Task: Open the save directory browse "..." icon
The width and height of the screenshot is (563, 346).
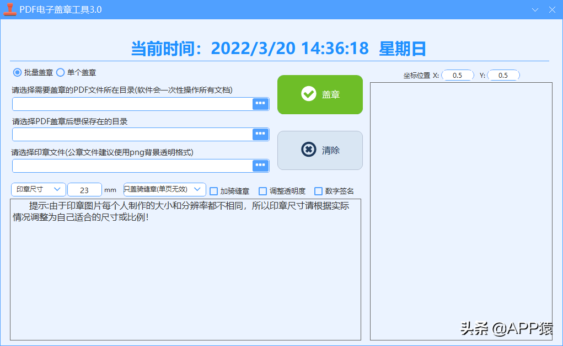Action: click(x=260, y=134)
